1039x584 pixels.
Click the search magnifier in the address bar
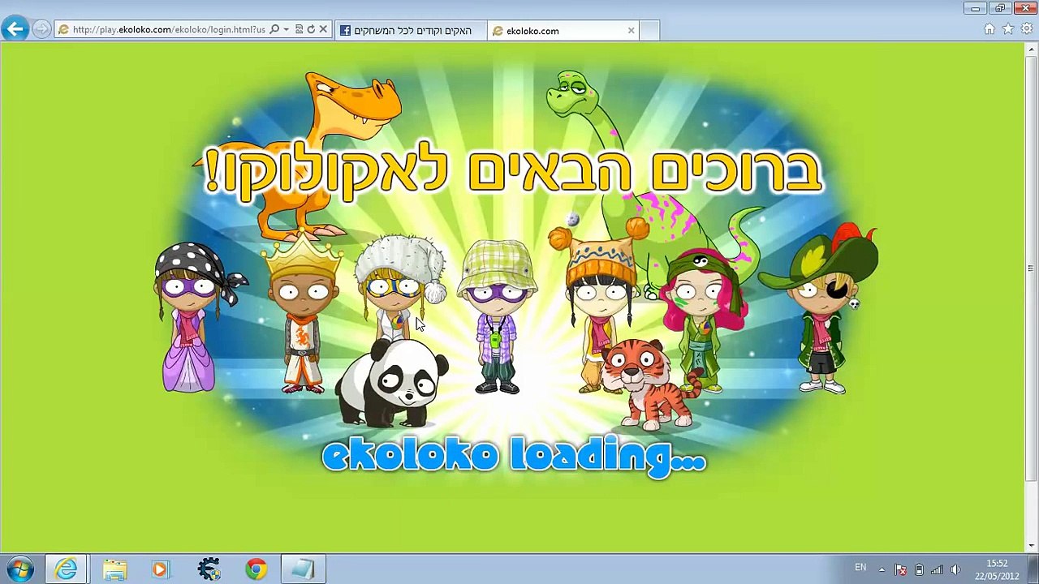click(274, 30)
